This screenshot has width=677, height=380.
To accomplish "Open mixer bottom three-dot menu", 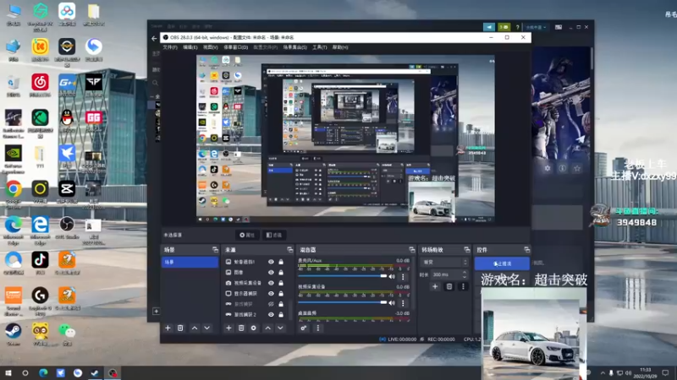I will coord(318,328).
